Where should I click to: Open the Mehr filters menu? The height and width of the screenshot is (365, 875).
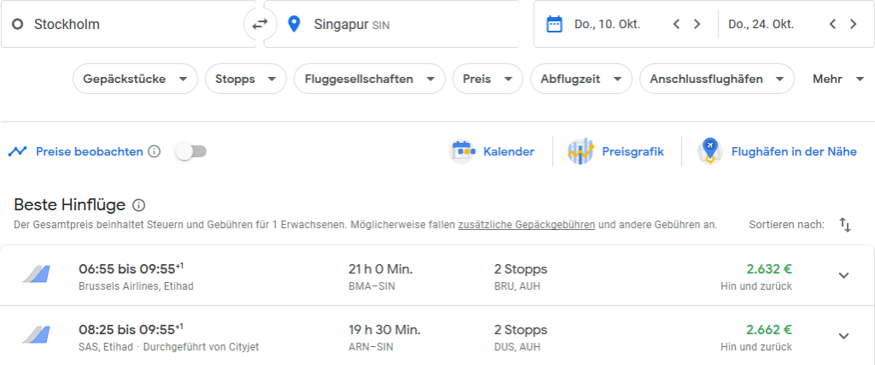tap(838, 79)
